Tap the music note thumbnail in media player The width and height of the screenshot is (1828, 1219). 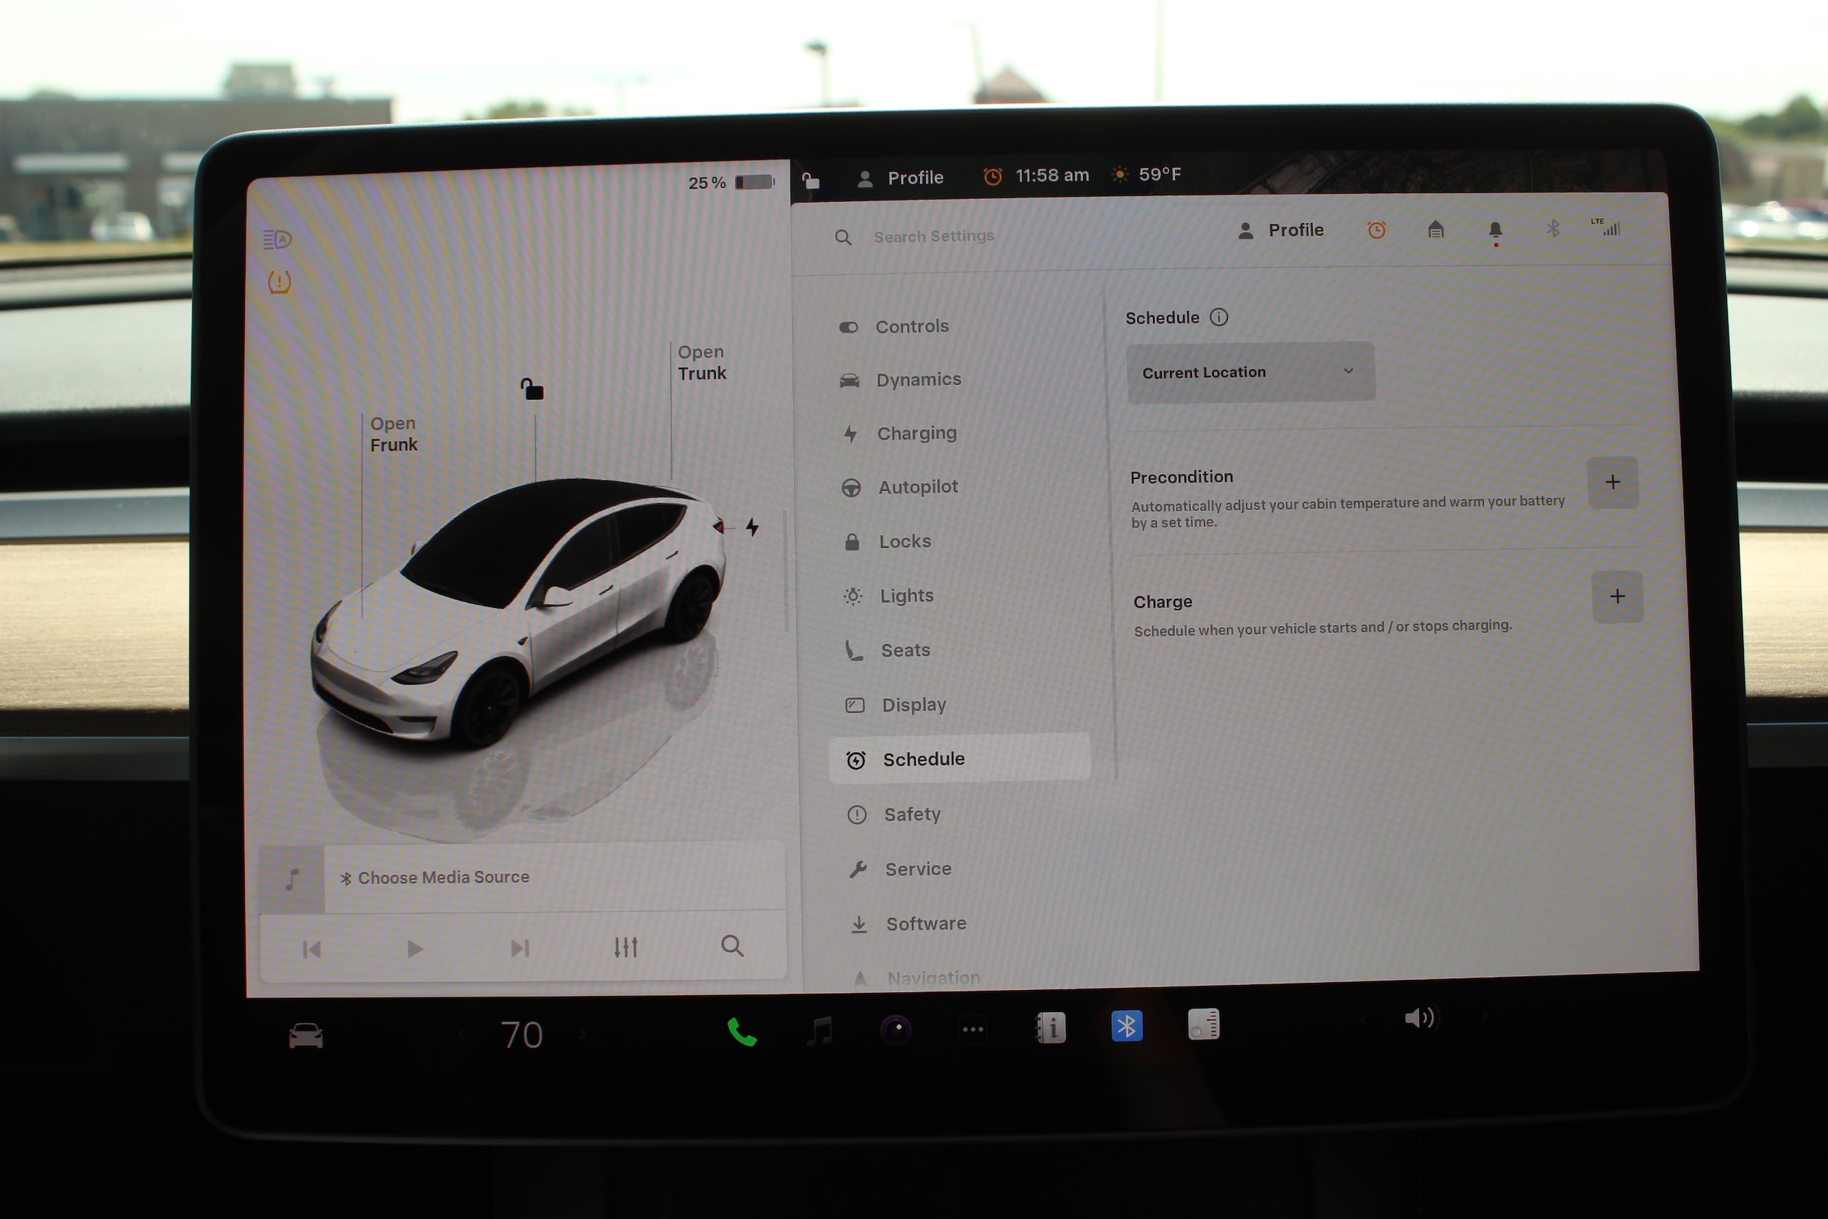coord(292,879)
